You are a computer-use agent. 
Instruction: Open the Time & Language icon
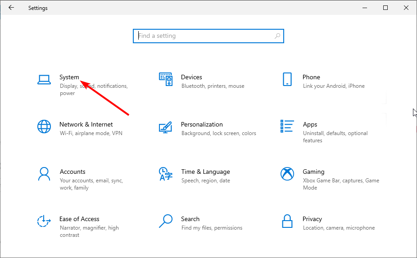click(x=165, y=174)
